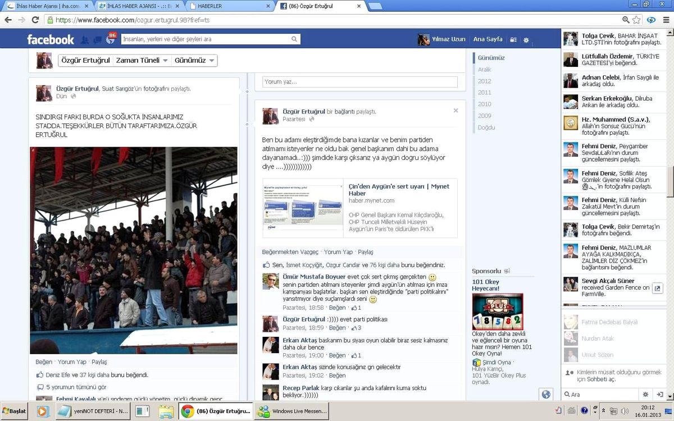Bookmark page with Chrome star icon
Screen dimensions: 674x421
[x=636, y=20]
